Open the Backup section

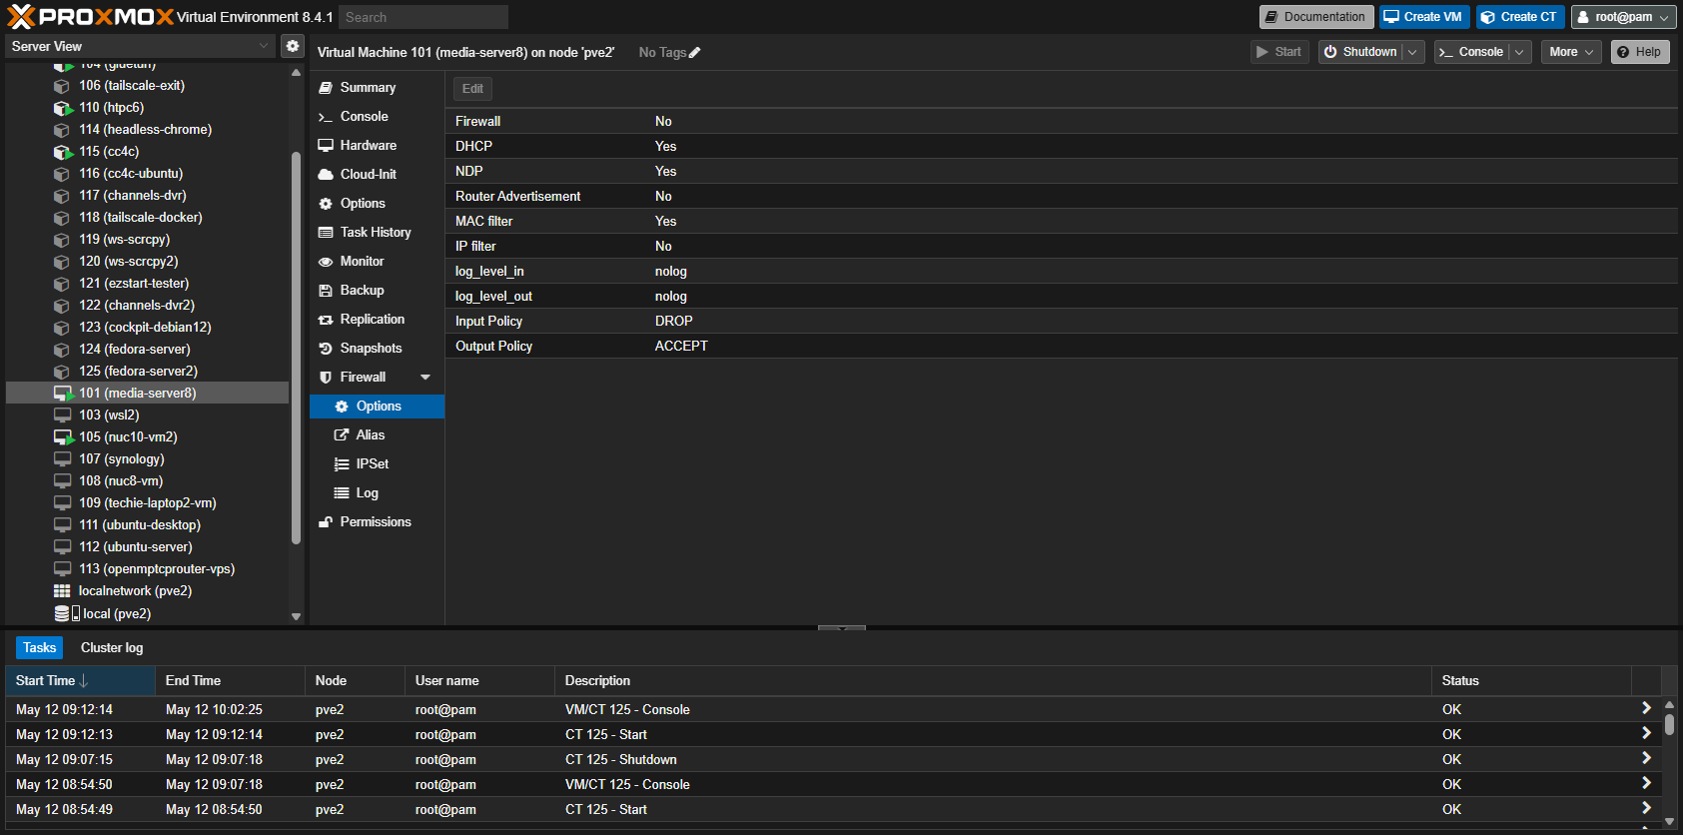(362, 291)
